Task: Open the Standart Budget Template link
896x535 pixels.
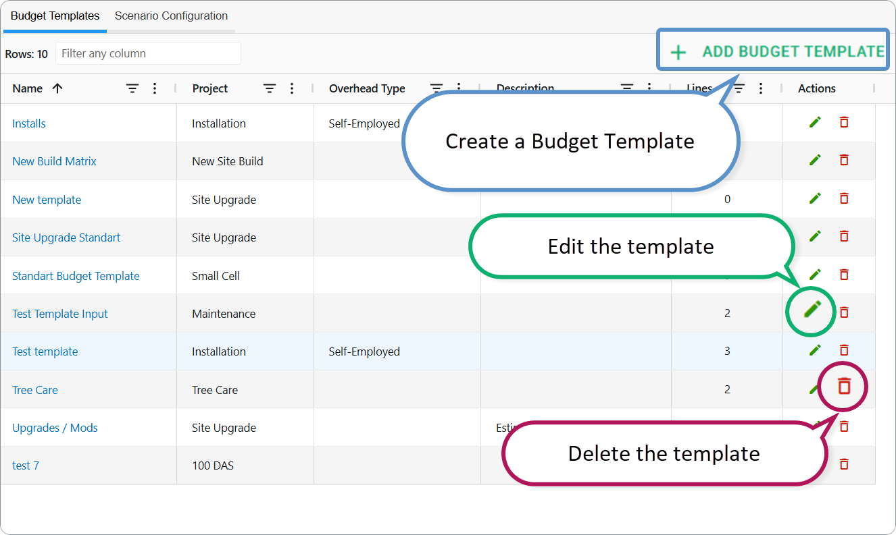Action: click(76, 276)
